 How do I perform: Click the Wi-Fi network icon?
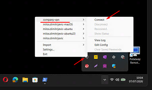(x=112, y=80)
